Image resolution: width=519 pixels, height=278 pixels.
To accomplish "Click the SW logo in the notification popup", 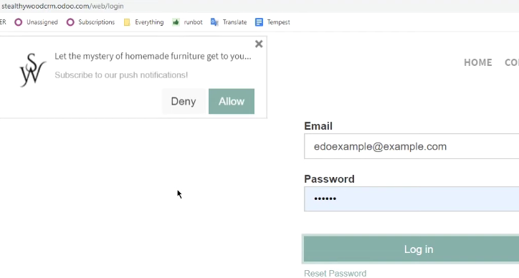I will [32, 70].
